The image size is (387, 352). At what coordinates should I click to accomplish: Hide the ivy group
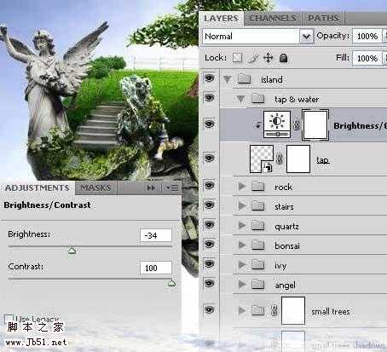(210, 263)
